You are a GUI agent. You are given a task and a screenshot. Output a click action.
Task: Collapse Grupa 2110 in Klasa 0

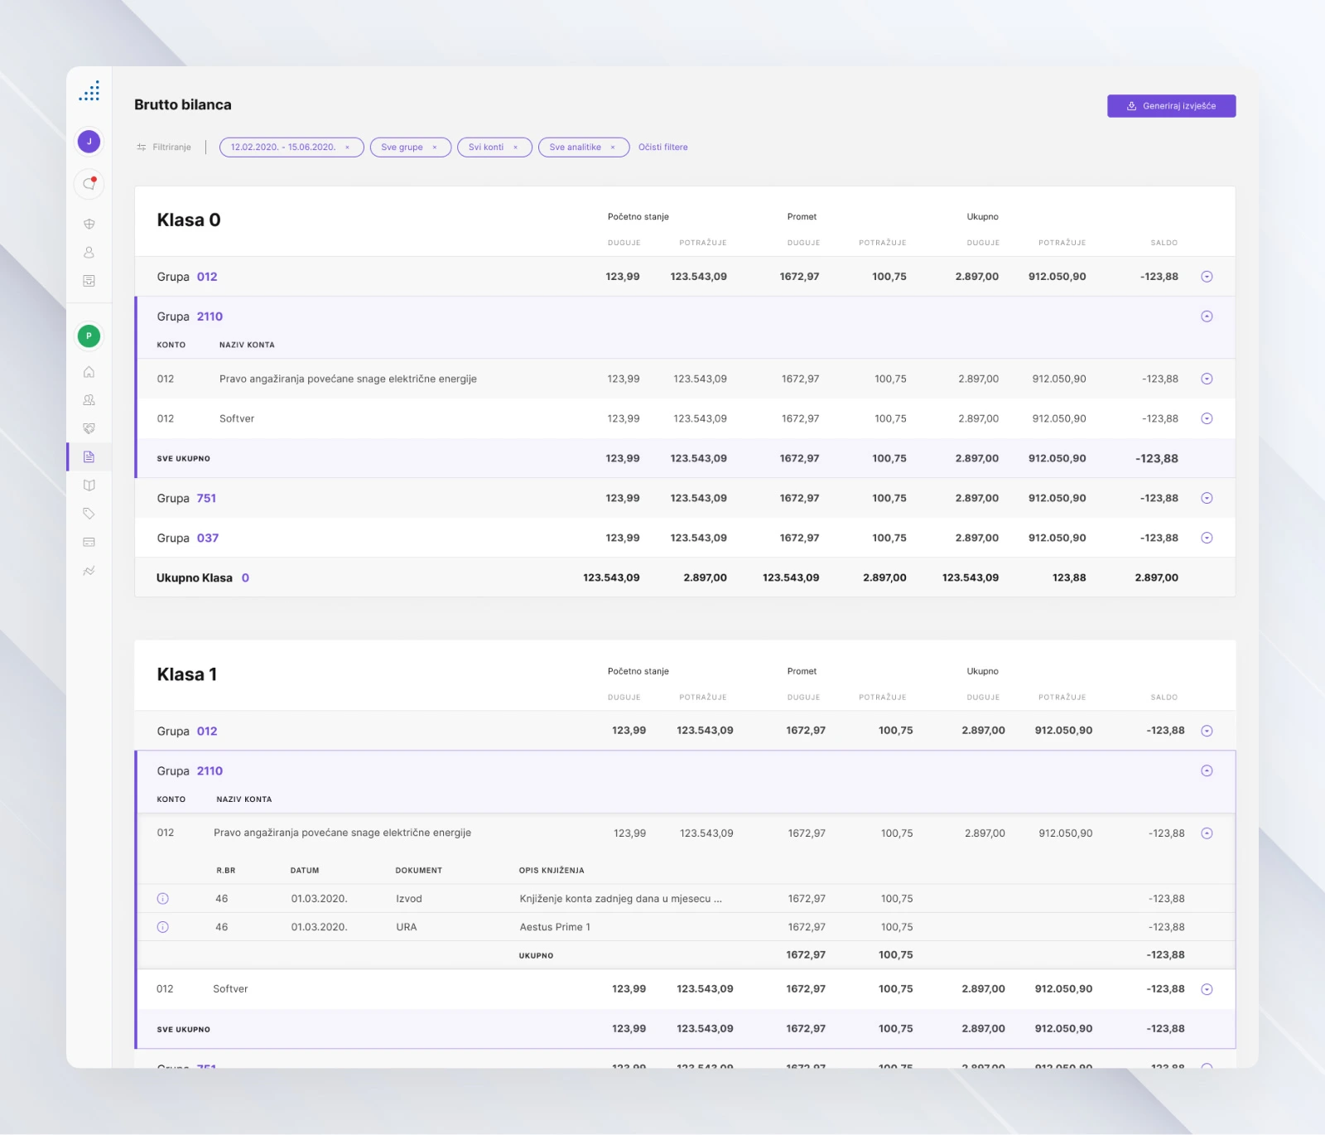(x=1207, y=316)
